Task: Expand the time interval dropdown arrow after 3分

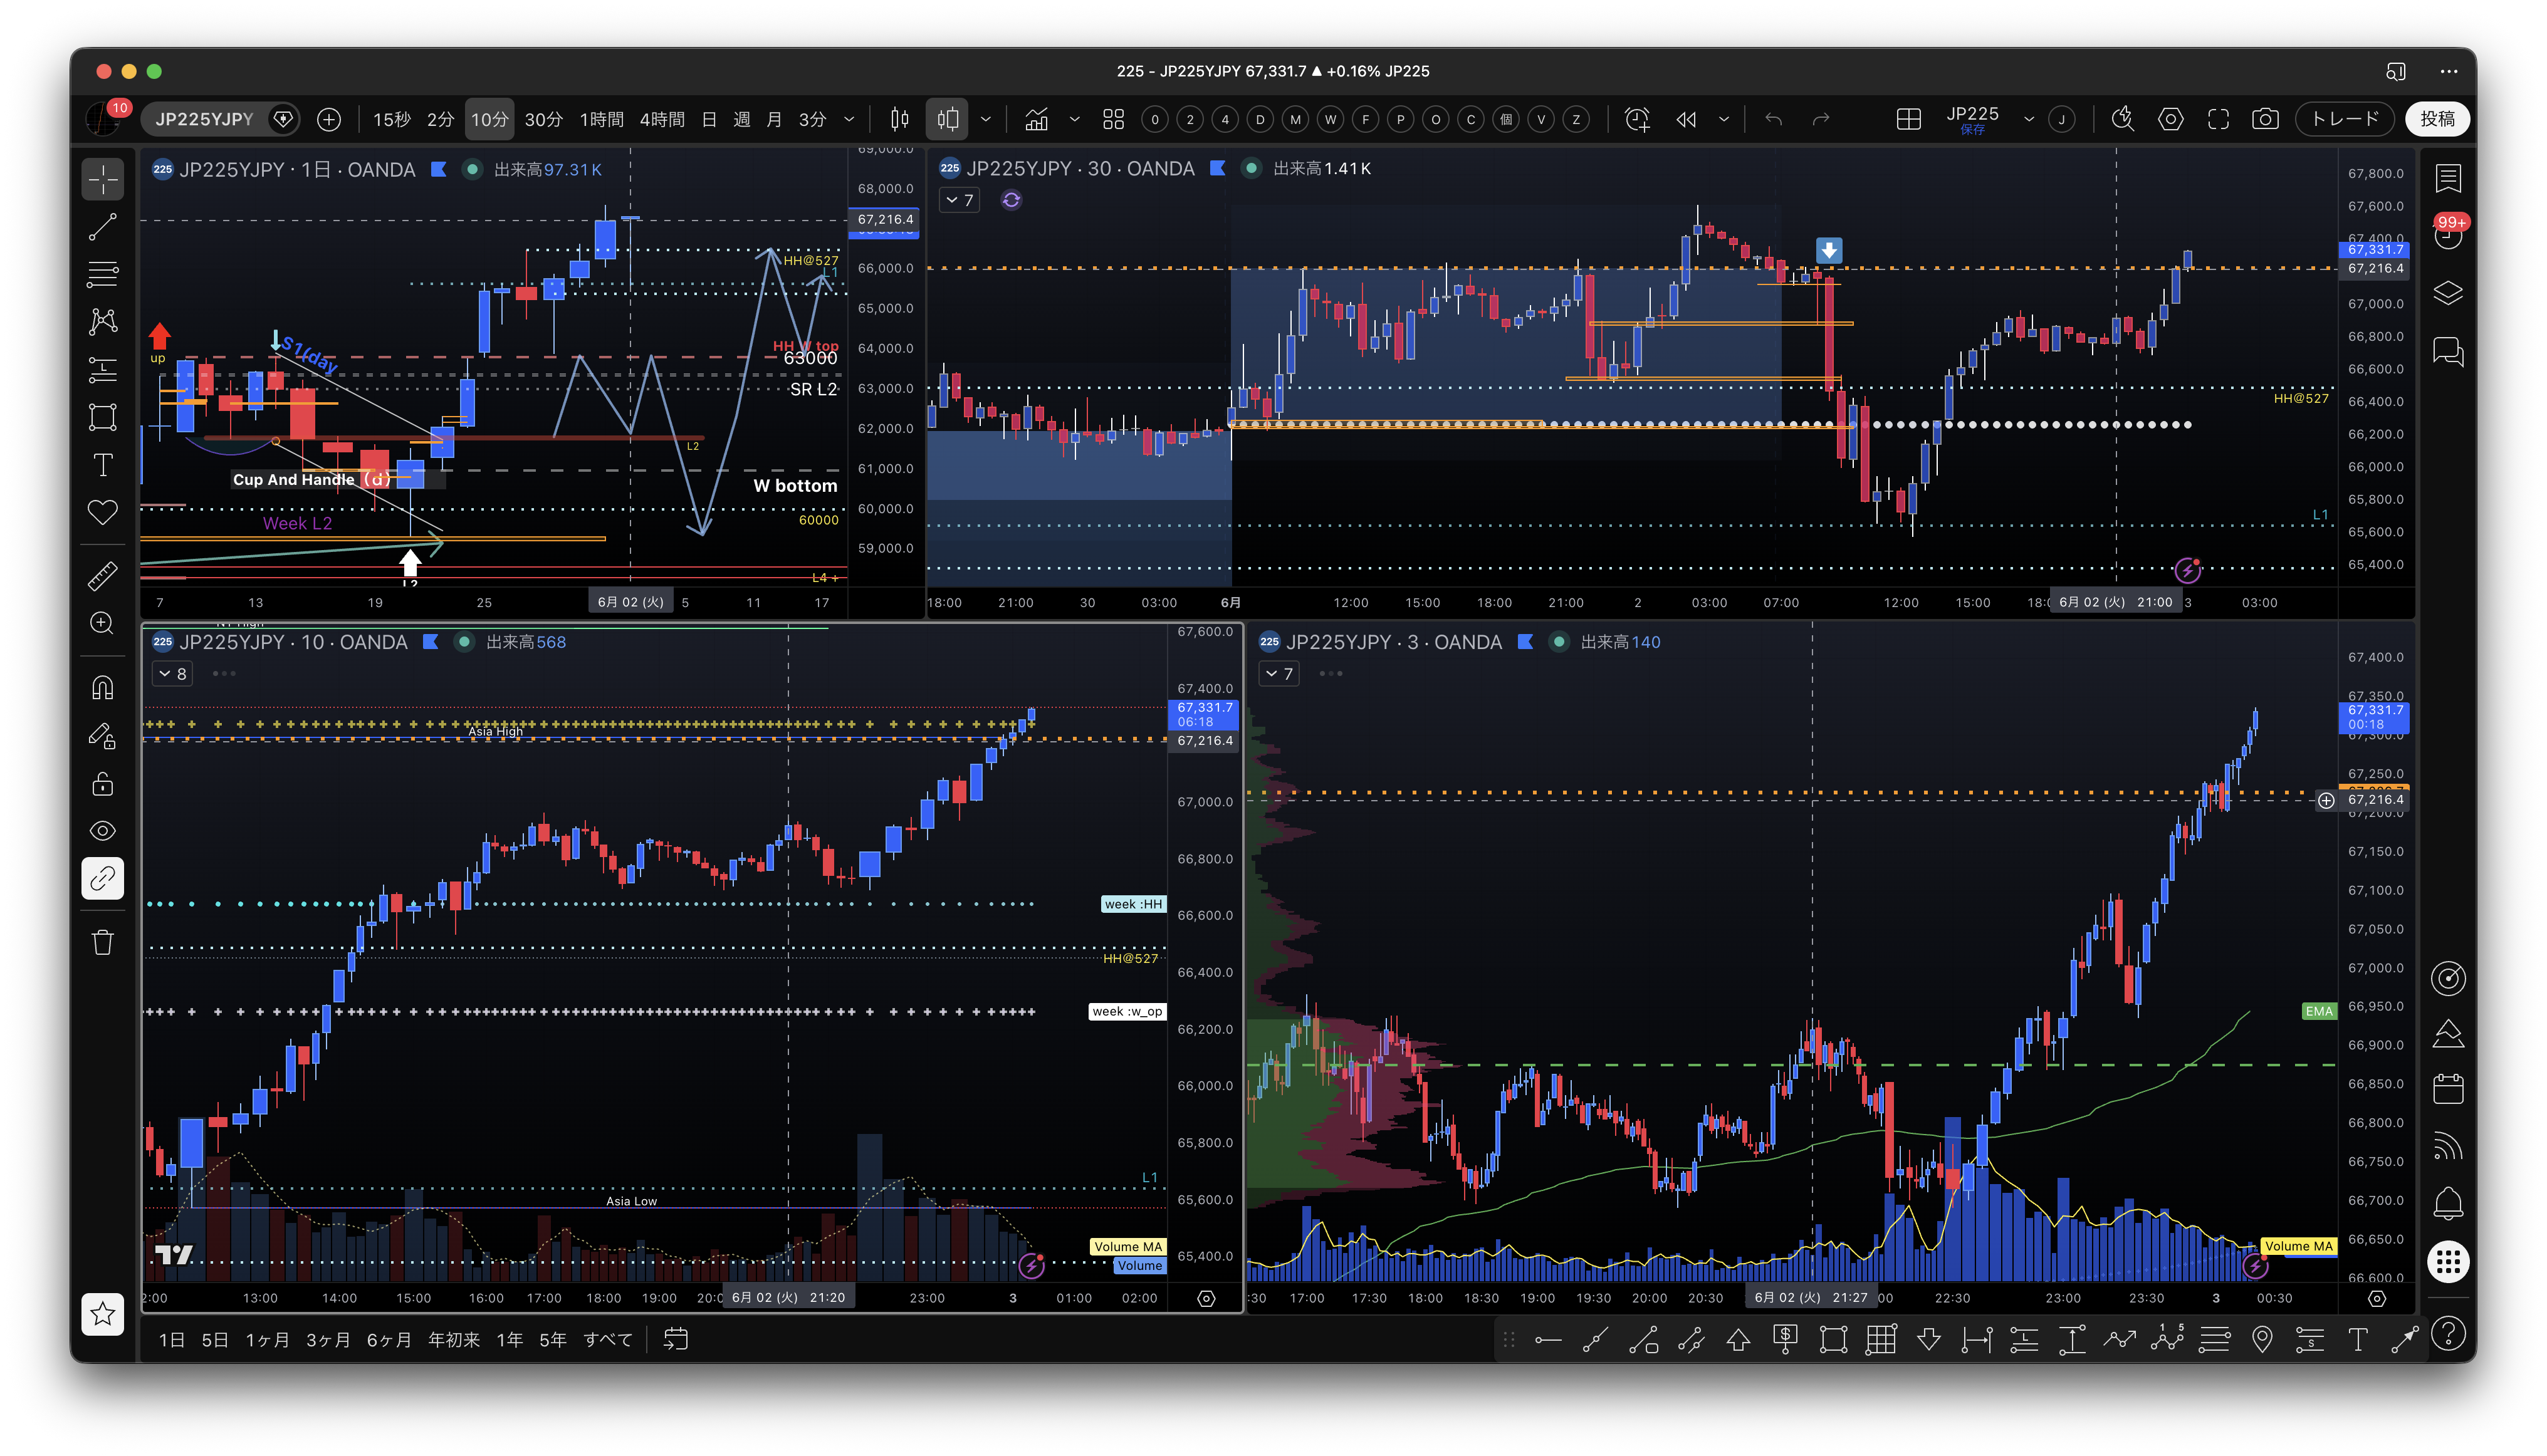Action: coord(849,120)
